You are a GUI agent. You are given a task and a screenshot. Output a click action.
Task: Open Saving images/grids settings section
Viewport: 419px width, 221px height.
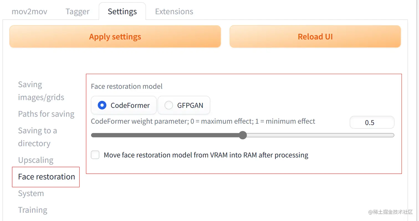(41, 91)
